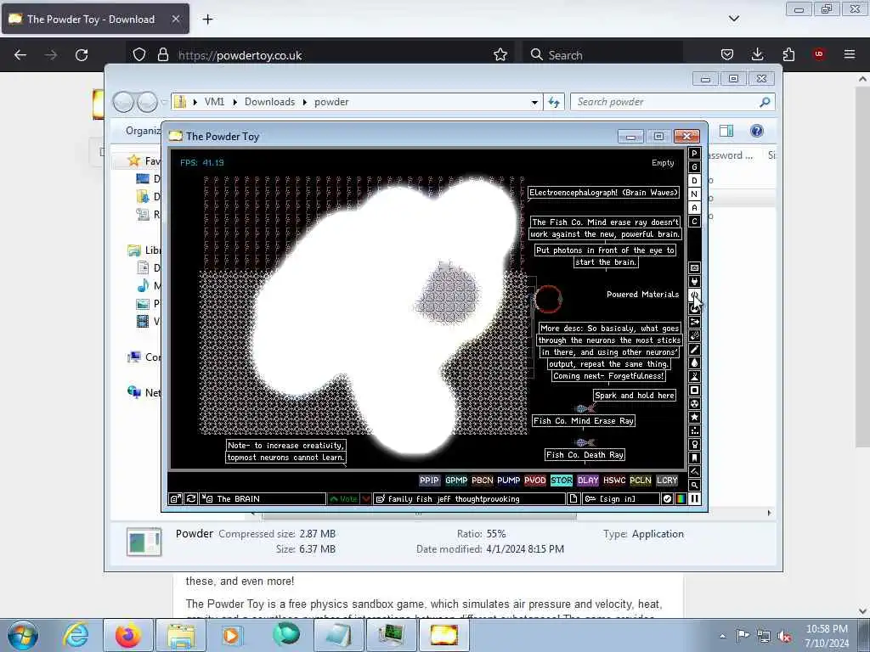Open the rainbow render options icon
The image size is (870, 652).
(x=681, y=499)
